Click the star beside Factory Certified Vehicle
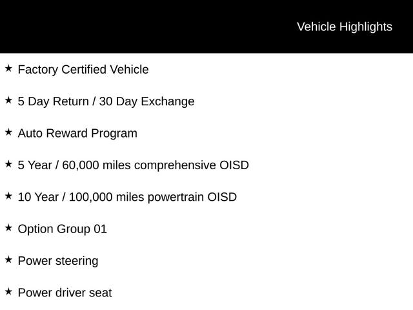The width and height of the screenshot is (413, 310). (x=8, y=68)
